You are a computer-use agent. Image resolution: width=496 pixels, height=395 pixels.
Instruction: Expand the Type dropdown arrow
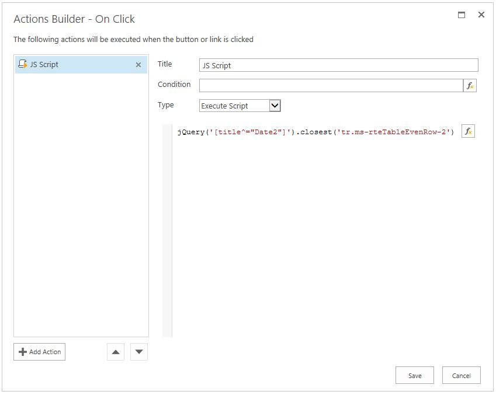(275, 106)
